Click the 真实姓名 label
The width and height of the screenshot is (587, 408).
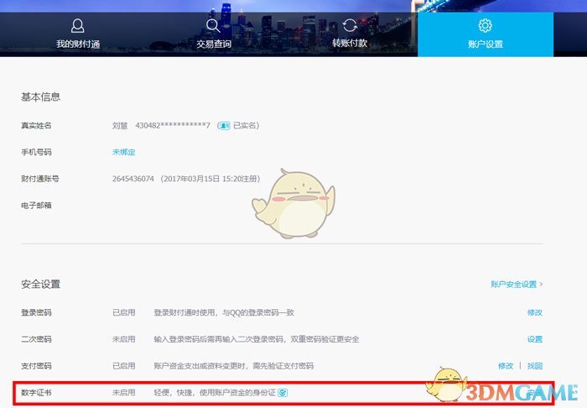(x=36, y=126)
